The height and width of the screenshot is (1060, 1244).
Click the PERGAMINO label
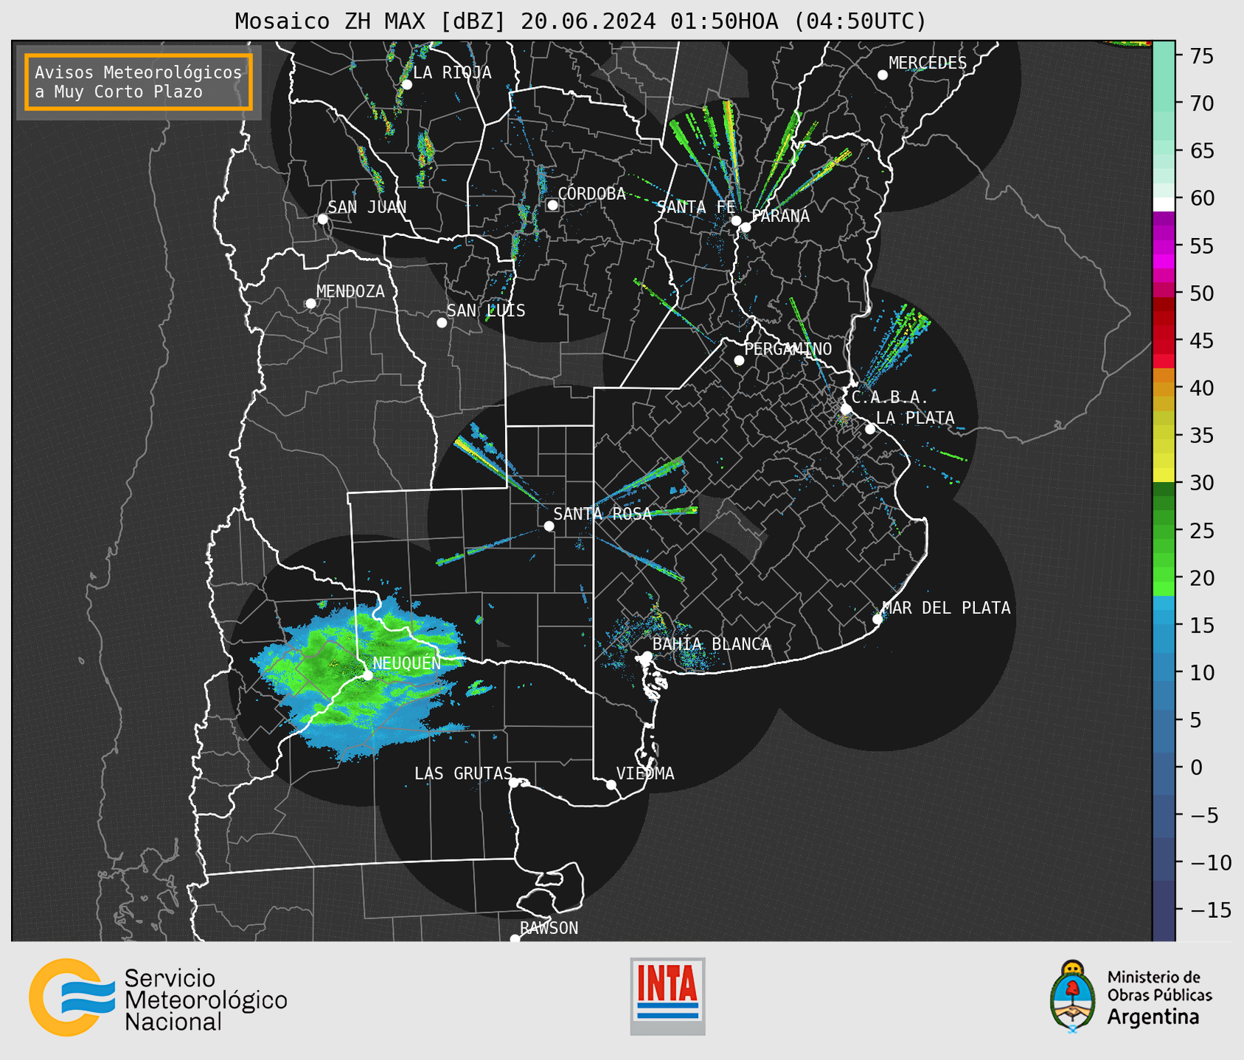[788, 349]
